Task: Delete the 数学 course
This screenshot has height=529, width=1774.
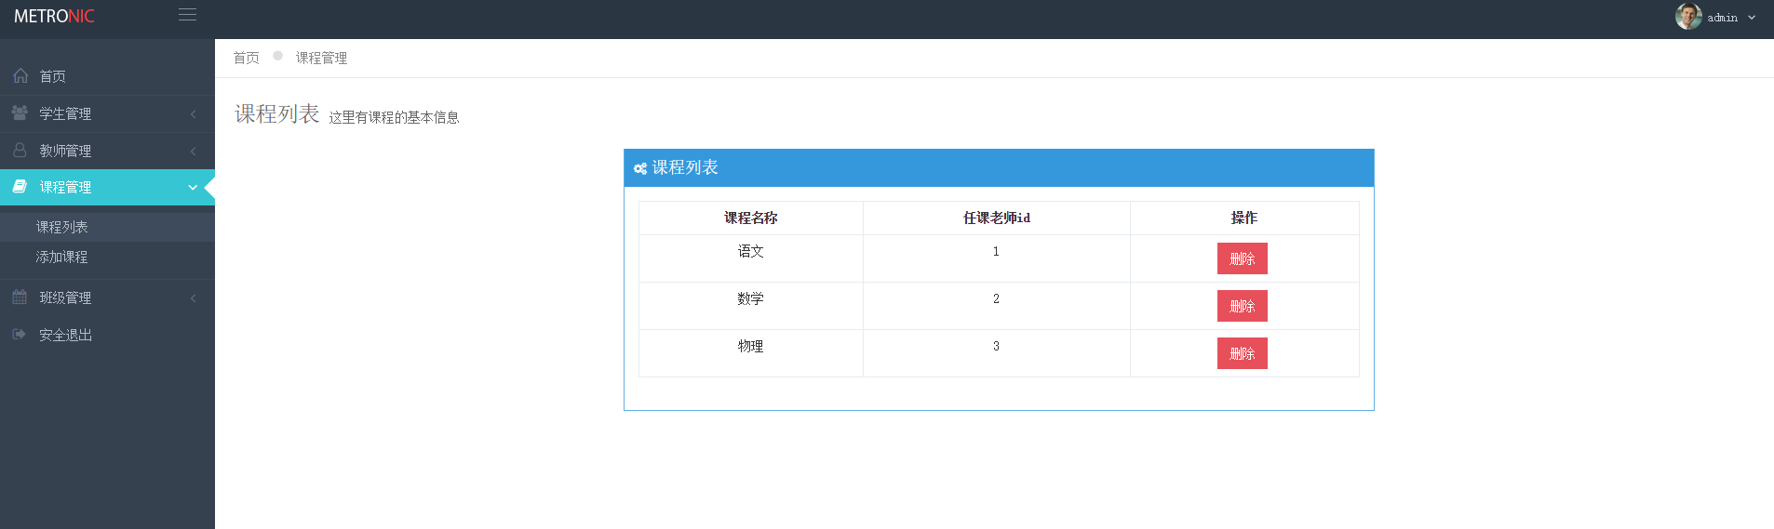Action: 1242,306
